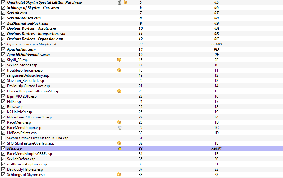Toggle checkbox for Expressive Facegen Morphs.esl
Viewport: 283px width, 178px height.
3,44
